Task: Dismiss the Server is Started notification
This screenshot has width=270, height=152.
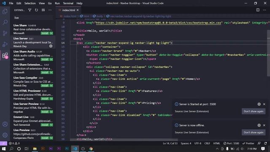Action: pyautogui.click(x=264, y=104)
